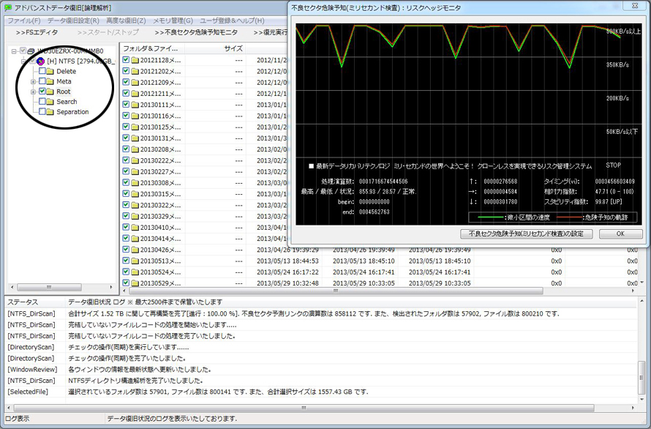
Task: Click the tree panel horizontal scrollbar thumb
Action: click(49, 287)
